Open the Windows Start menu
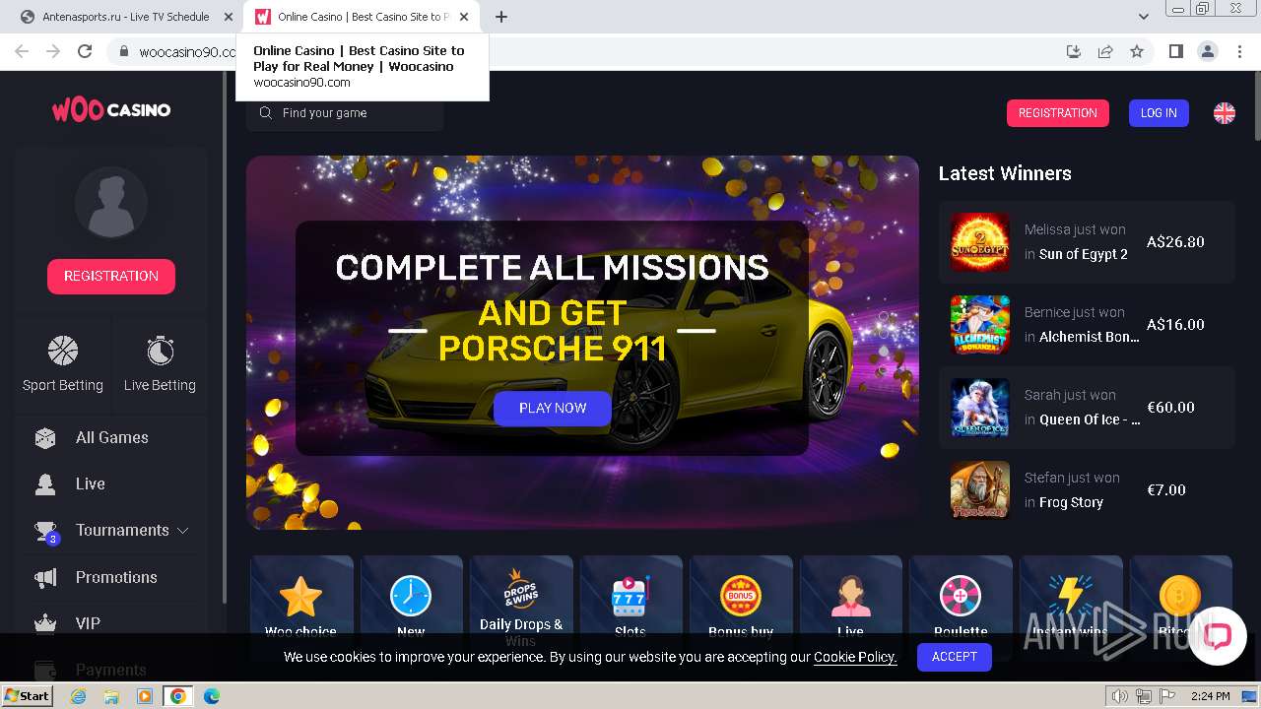This screenshot has height=709, width=1261. coord(27,696)
